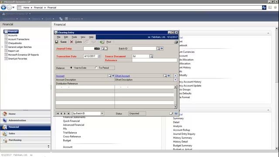The image size is (279, 157).
Task: Open the Administration navigation button
Action: [25, 120]
